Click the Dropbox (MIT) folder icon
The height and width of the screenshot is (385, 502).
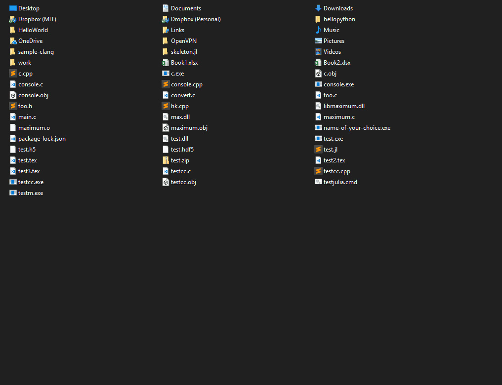13,19
